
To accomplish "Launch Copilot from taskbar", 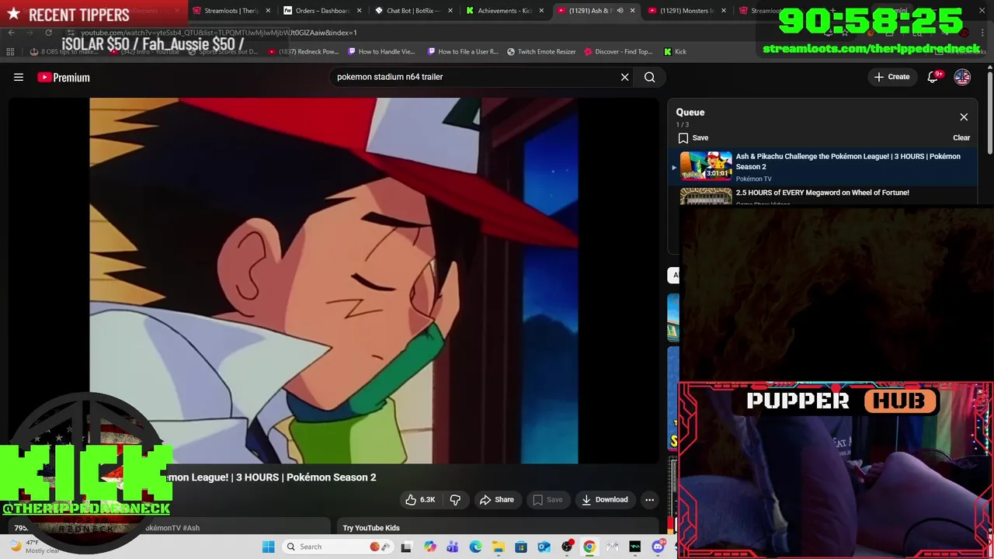I will pos(429,547).
